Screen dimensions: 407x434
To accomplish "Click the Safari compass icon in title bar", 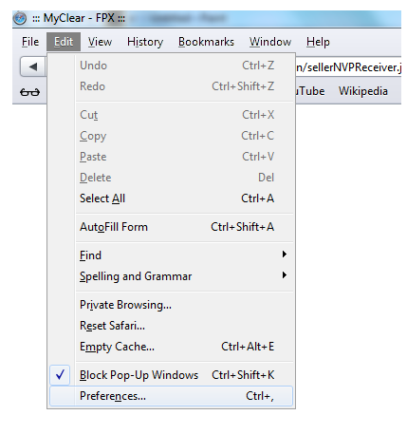I will click(x=20, y=18).
